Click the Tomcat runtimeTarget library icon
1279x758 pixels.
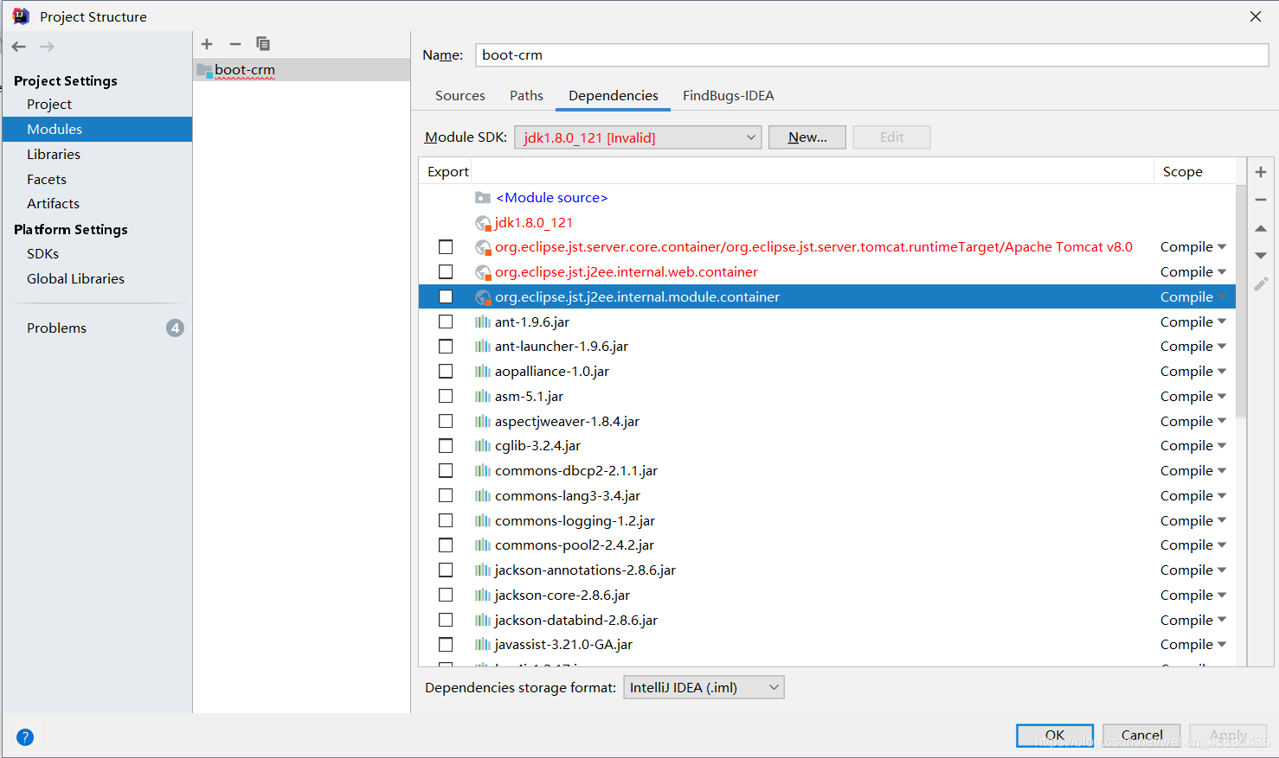coord(483,248)
